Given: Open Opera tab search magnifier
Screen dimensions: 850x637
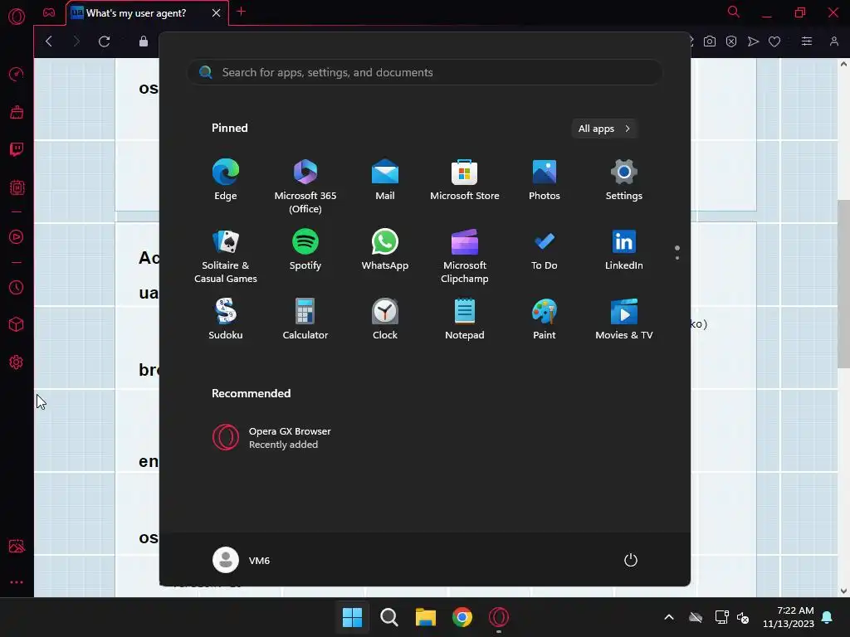Looking at the screenshot, I should (x=734, y=12).
